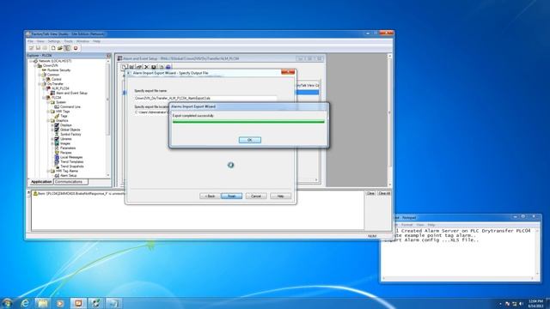The width and height of the screenshot is (550, 309).
Task: Select the Common folder in Explorer tree
Action: tap(53, 75)
